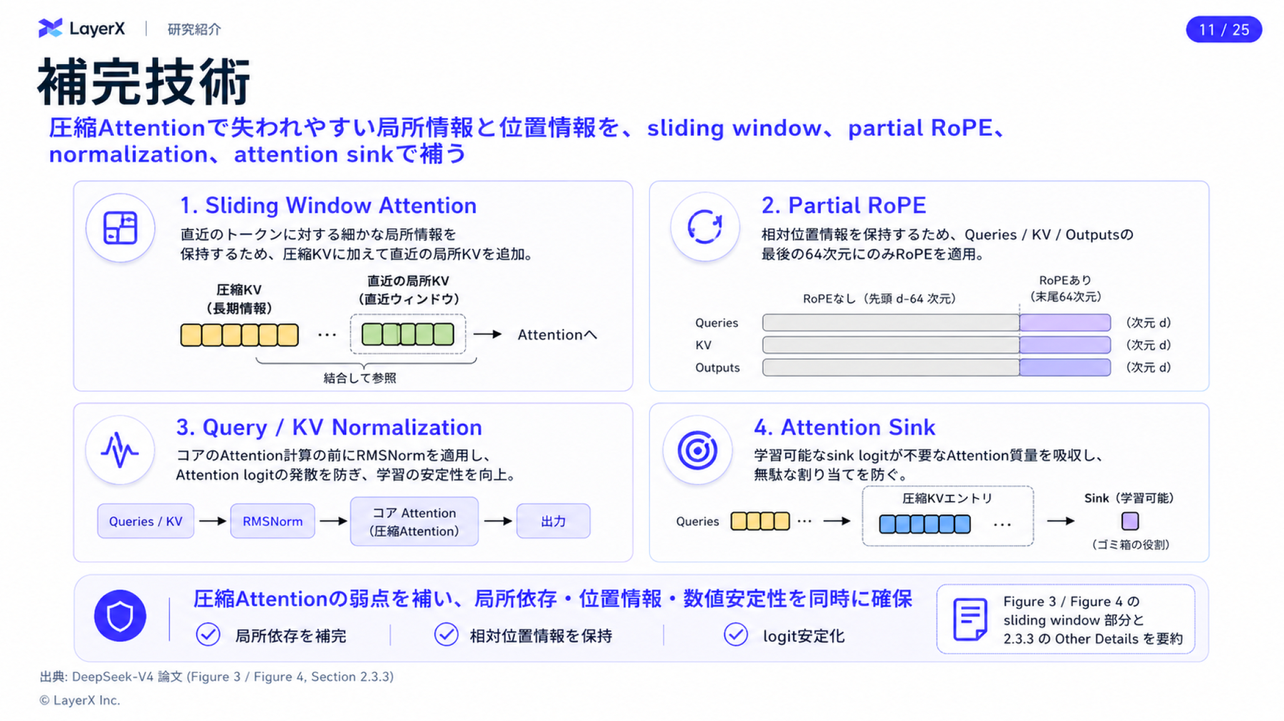
Task: Click the purple RoPE segment of Queries bar
Action: point(1065,322)
